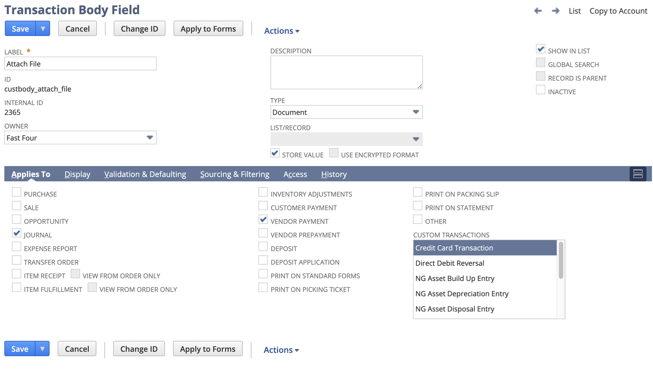653x373 pixels.
Task: Click the bottom Cancel button
Action: [77, 349]
